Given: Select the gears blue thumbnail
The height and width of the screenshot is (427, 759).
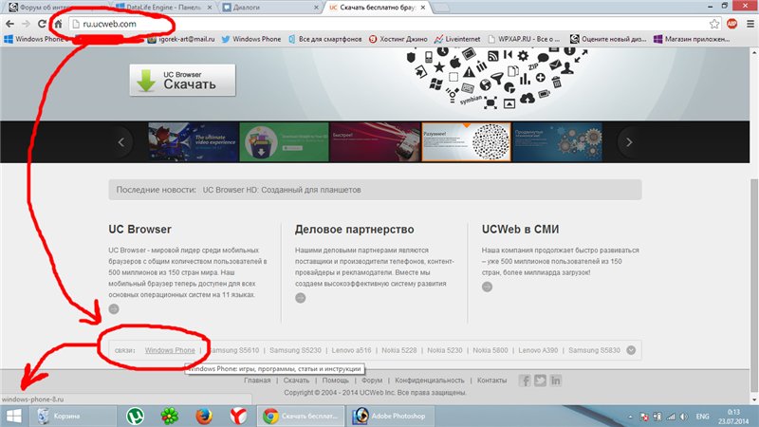Looking at the screenshot, I should (x=557, y=141).
